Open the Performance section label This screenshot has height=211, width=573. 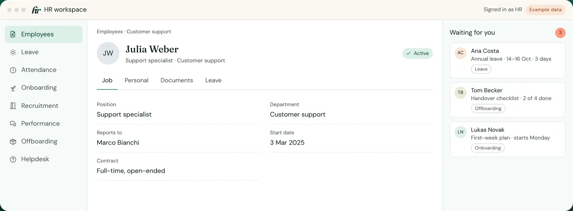pos(41,124)
